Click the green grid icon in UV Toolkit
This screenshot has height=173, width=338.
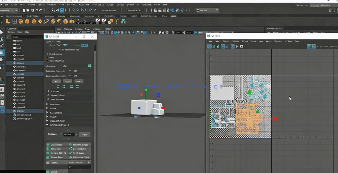click(90, 66)
